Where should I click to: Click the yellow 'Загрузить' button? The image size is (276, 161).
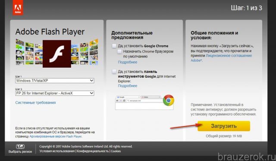pos(224,126)
